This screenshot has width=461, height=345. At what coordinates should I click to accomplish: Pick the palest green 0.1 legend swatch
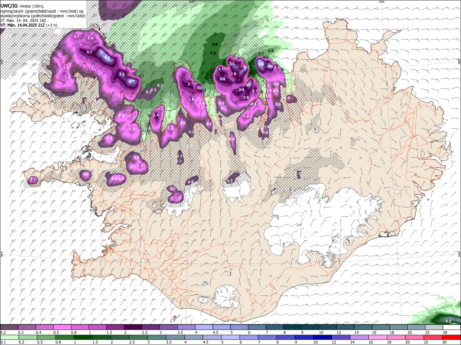pos(9,337)
